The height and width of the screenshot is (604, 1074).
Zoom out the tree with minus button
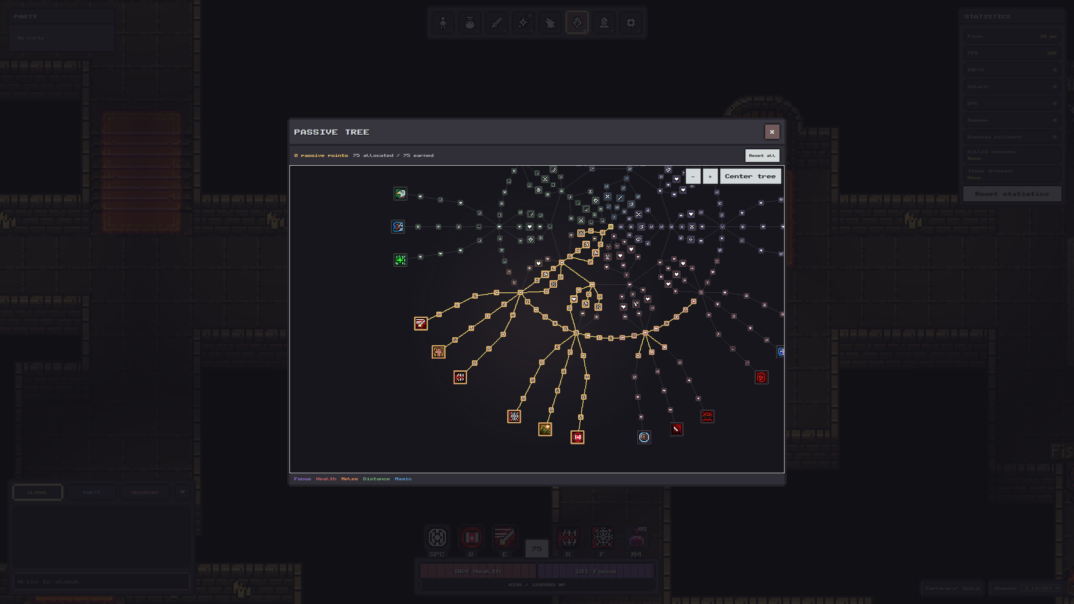[693, 177]
